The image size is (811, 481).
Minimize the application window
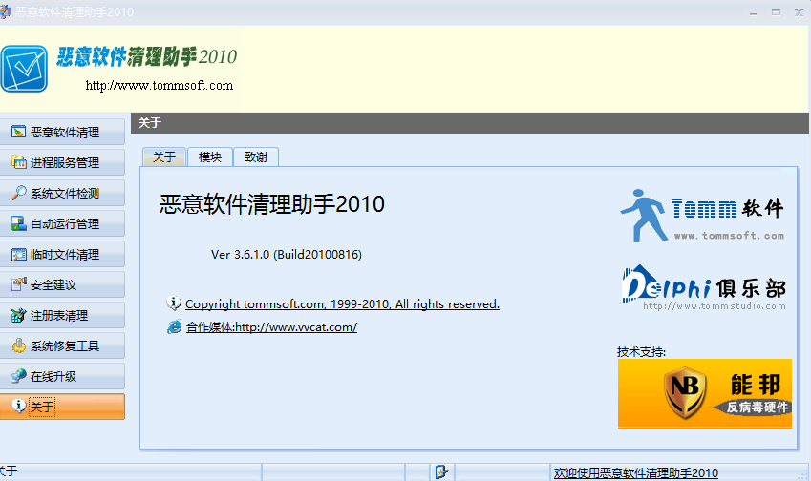753,12
